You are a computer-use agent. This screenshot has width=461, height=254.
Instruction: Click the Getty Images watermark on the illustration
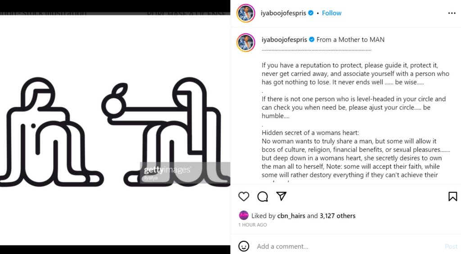tap(167, 170)
